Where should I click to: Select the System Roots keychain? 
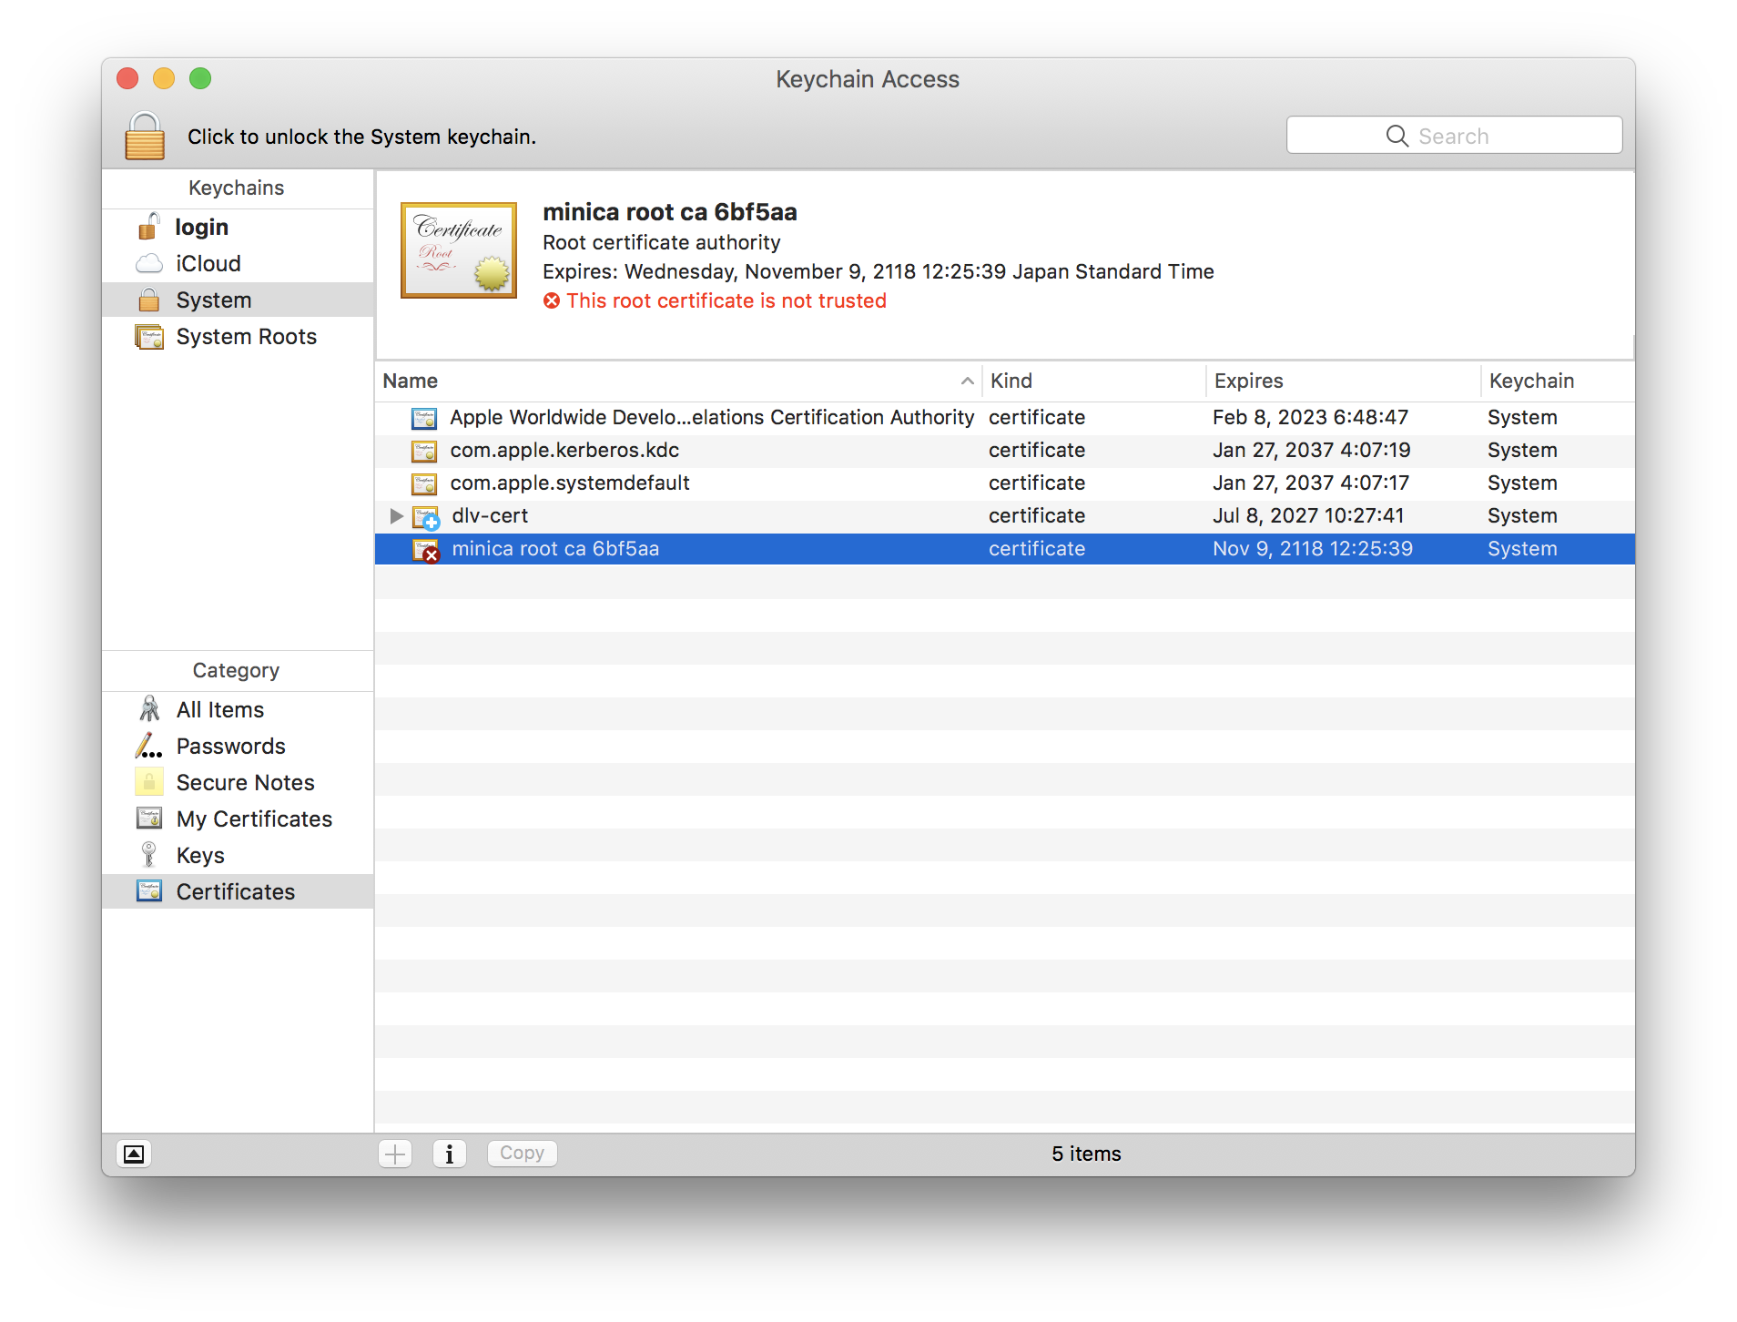click(238, 336)
